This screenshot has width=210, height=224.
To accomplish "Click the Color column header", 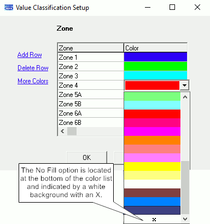I will [155, 48].
